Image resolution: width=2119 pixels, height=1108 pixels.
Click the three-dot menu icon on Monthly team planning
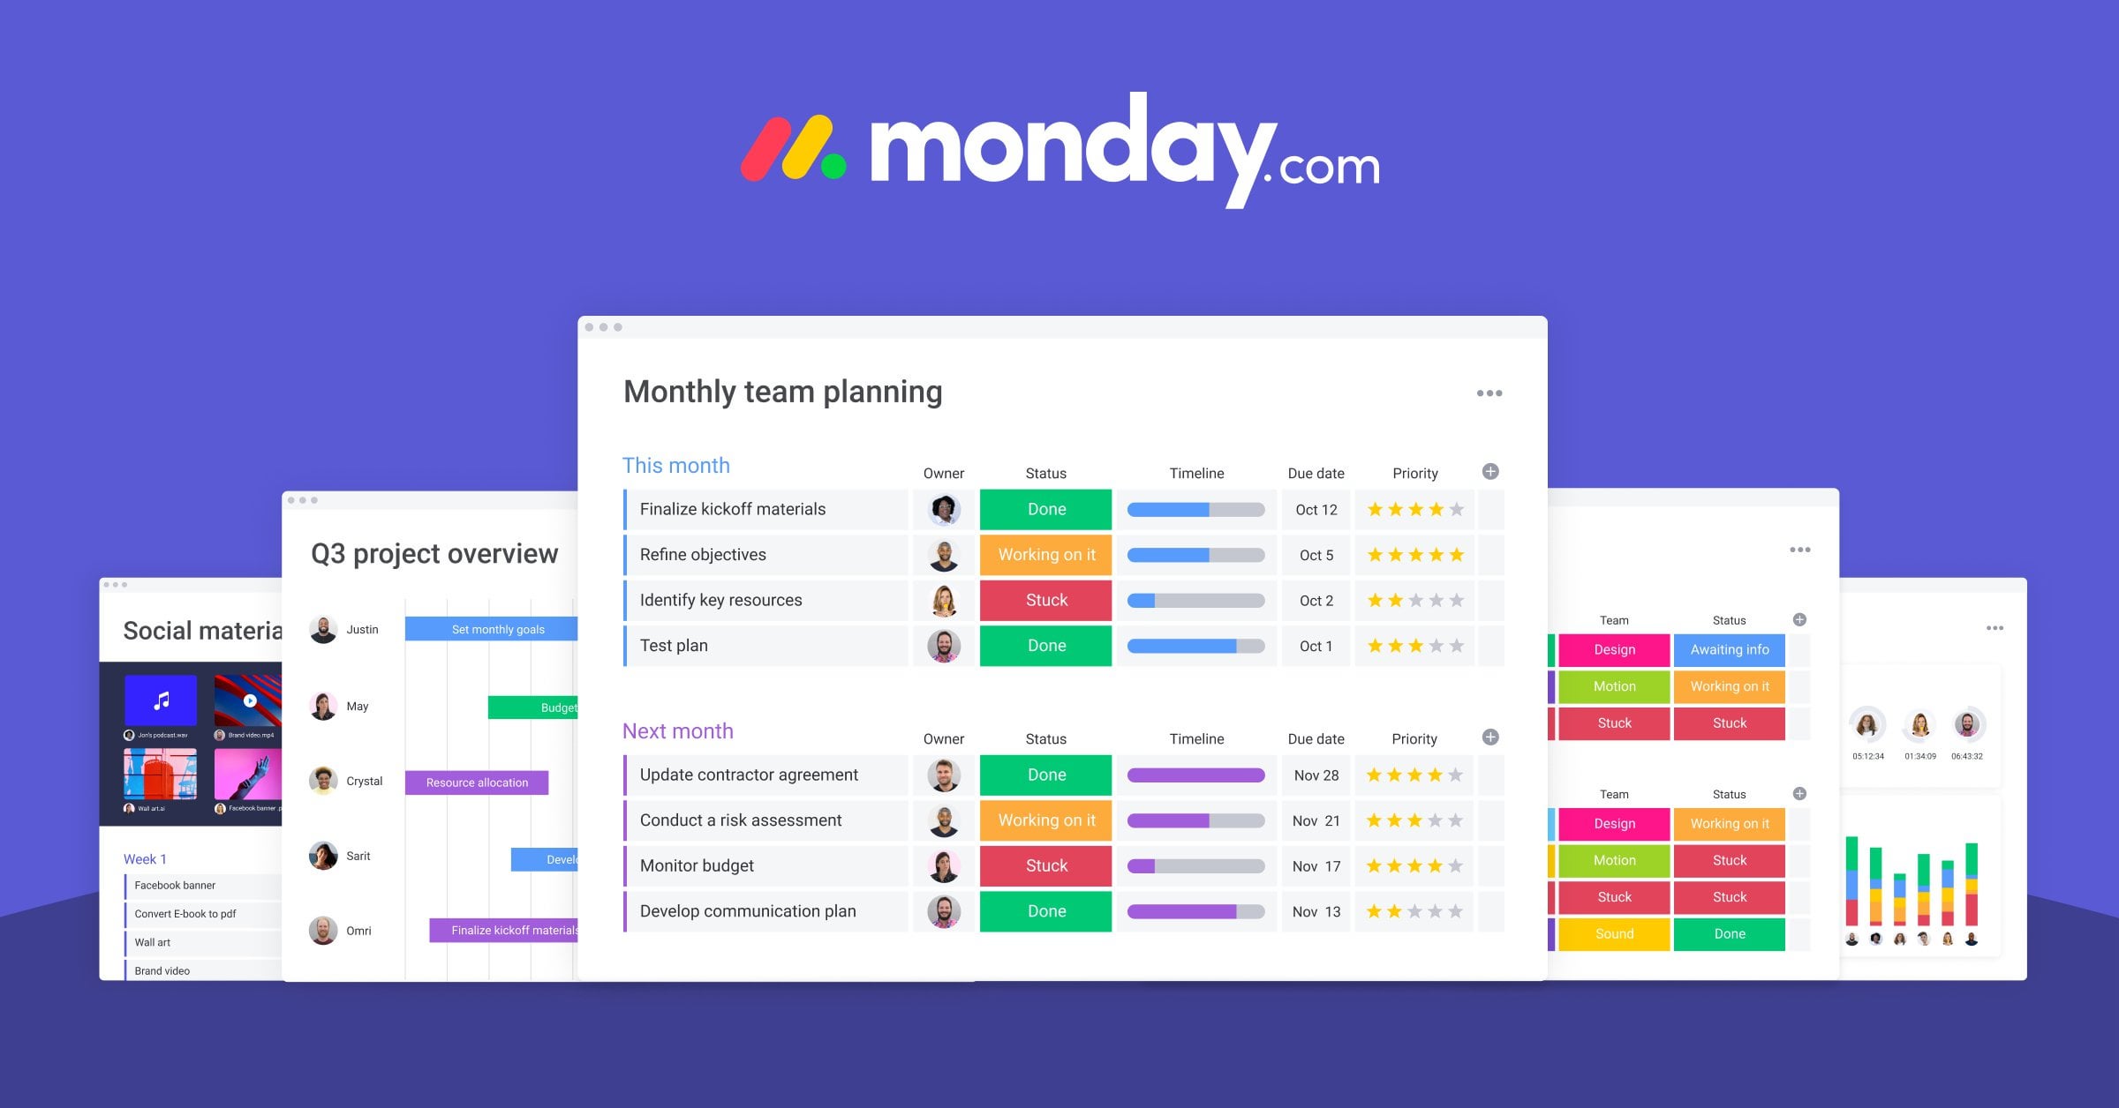[x=1489, y=393]
